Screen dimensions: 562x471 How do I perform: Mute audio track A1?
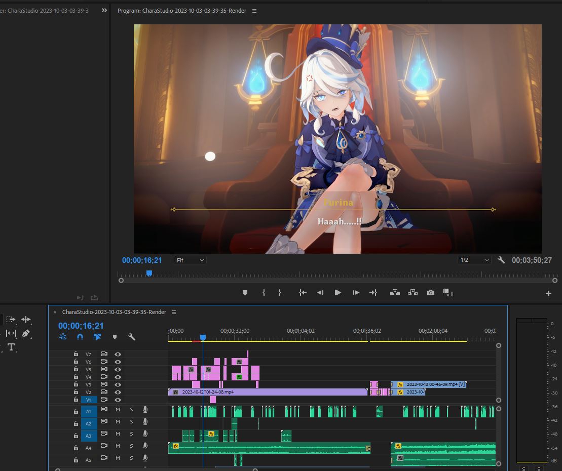tap(118, 409)
